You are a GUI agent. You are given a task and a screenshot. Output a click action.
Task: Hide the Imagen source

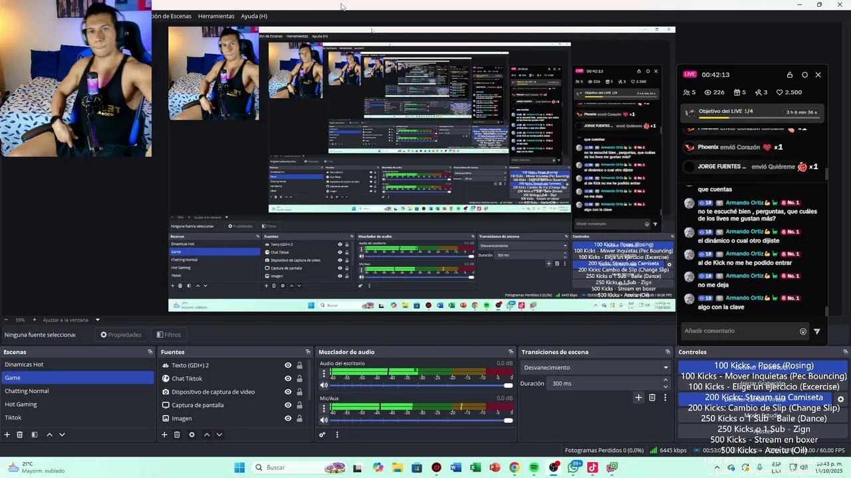(x=288, y=418)
